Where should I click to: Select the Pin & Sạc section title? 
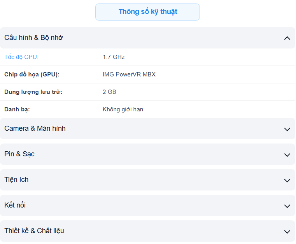pos(19,154)
